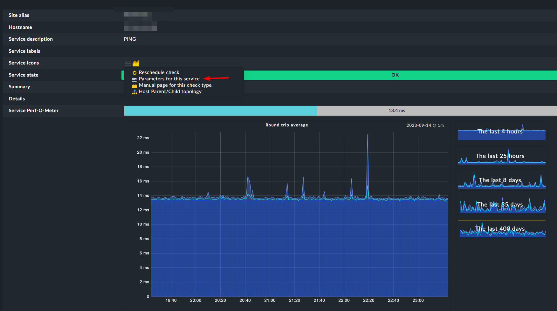557x311 pixels.
Task: Click the 19:40 time axis label
Action: coord(171,301)
